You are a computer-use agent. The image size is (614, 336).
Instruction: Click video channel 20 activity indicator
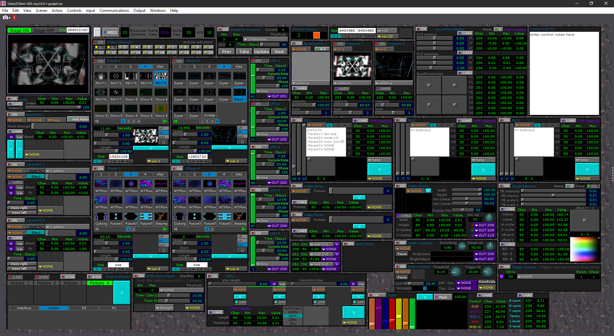tap(209, 52)
